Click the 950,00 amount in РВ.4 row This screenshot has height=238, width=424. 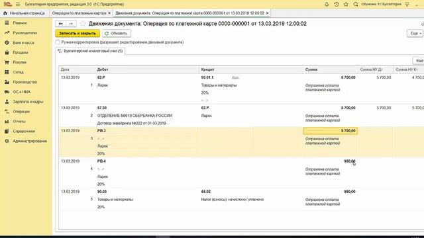pos(350,161)
